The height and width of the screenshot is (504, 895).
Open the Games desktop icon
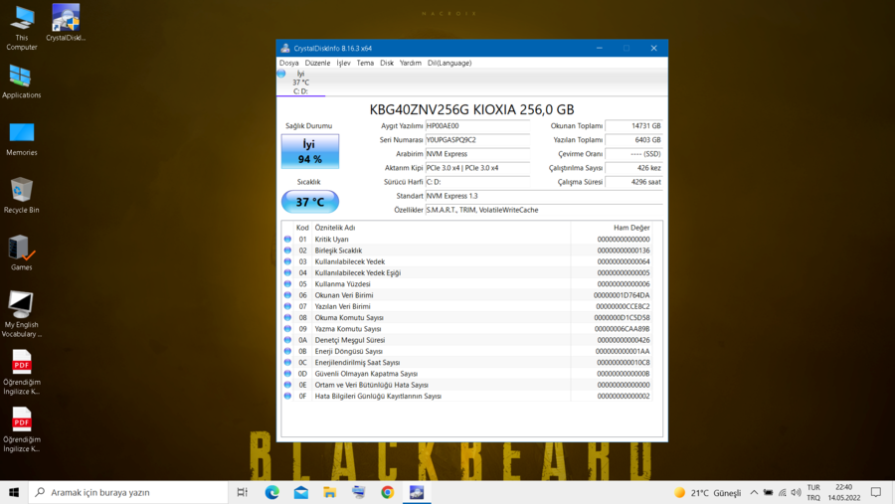point(22,252)
